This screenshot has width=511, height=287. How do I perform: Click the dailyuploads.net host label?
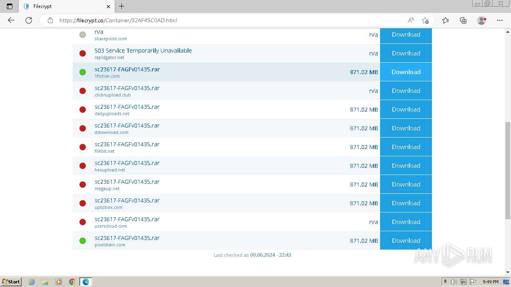112,114
